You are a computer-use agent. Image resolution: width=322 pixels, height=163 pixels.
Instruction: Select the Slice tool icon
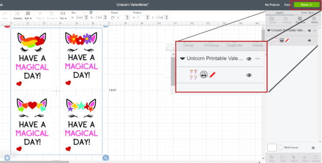coord(271,157)
